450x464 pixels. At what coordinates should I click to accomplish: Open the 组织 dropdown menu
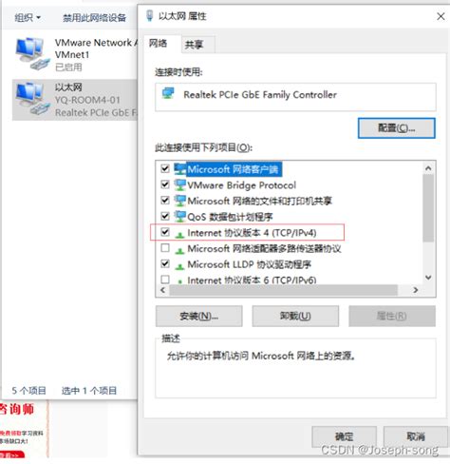(28, 17)
